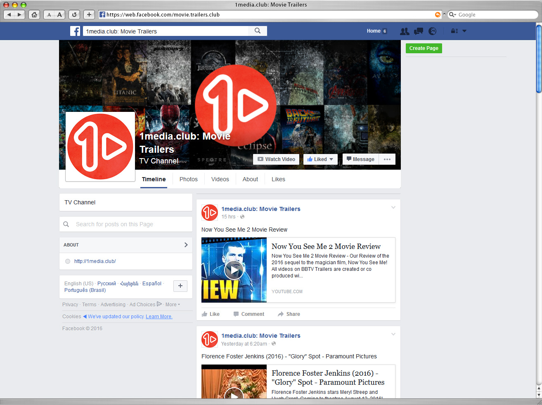Image resolution: width=542 pixels, height=405 pixels.
Task: Decrease text size with small A button
Action: 49,14
